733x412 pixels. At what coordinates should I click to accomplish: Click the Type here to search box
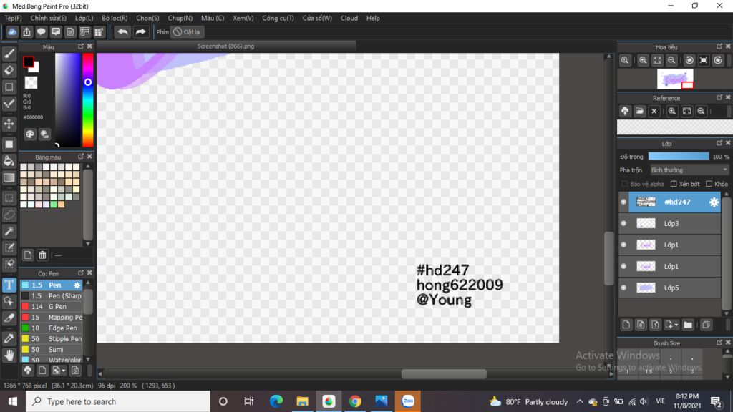[118, 401]
